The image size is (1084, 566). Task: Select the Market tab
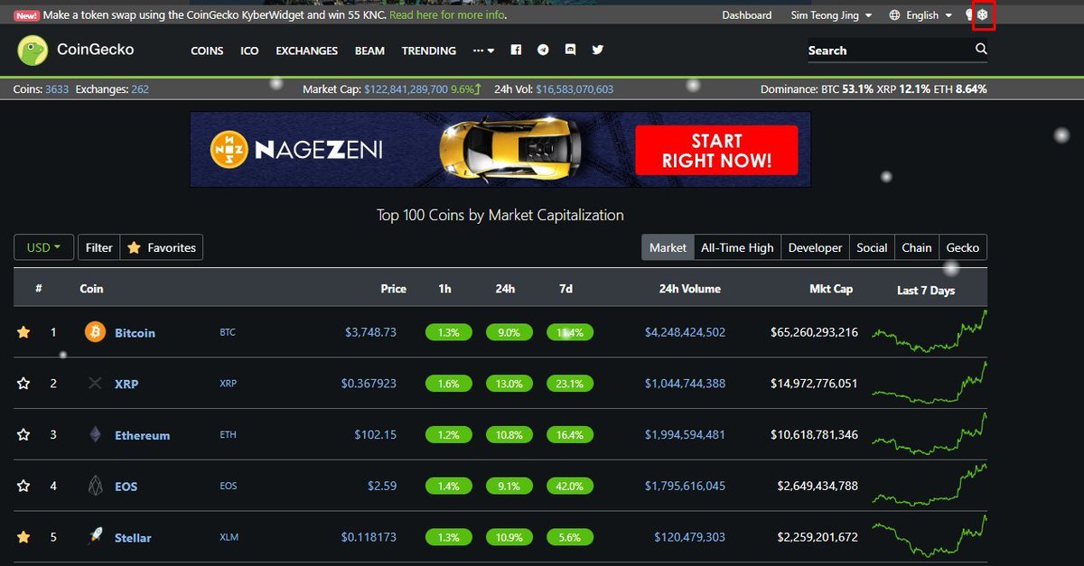pos(668,247)
